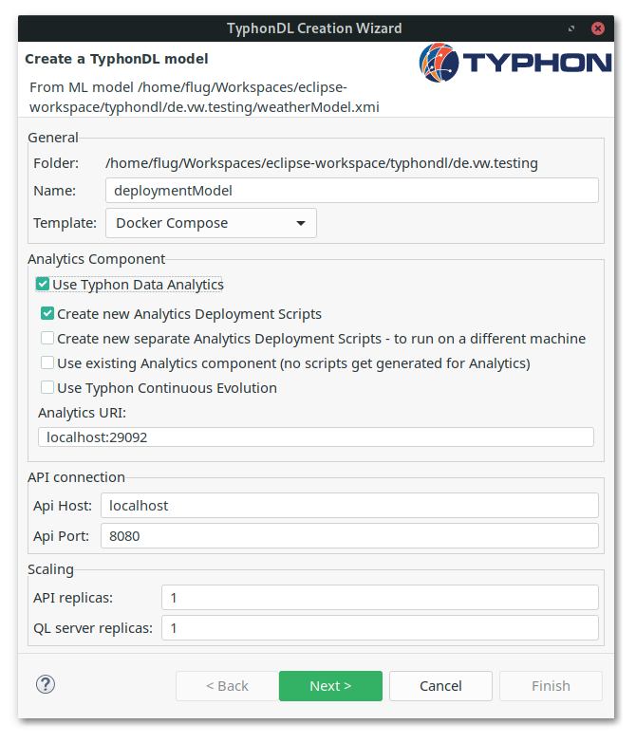
Task: Click the Analytics URI field localhost:29092
Action: tap(316, 437)
